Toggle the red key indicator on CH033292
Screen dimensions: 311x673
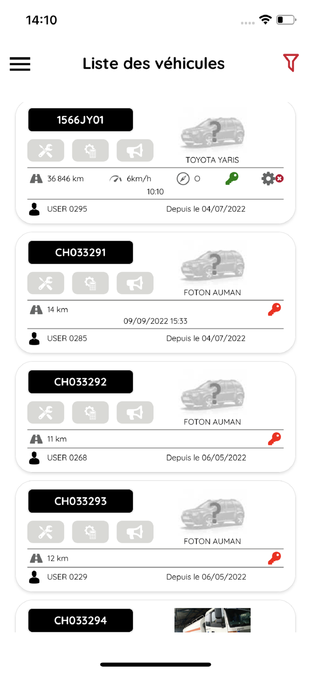pyautogui.click(x=274, y=439)
